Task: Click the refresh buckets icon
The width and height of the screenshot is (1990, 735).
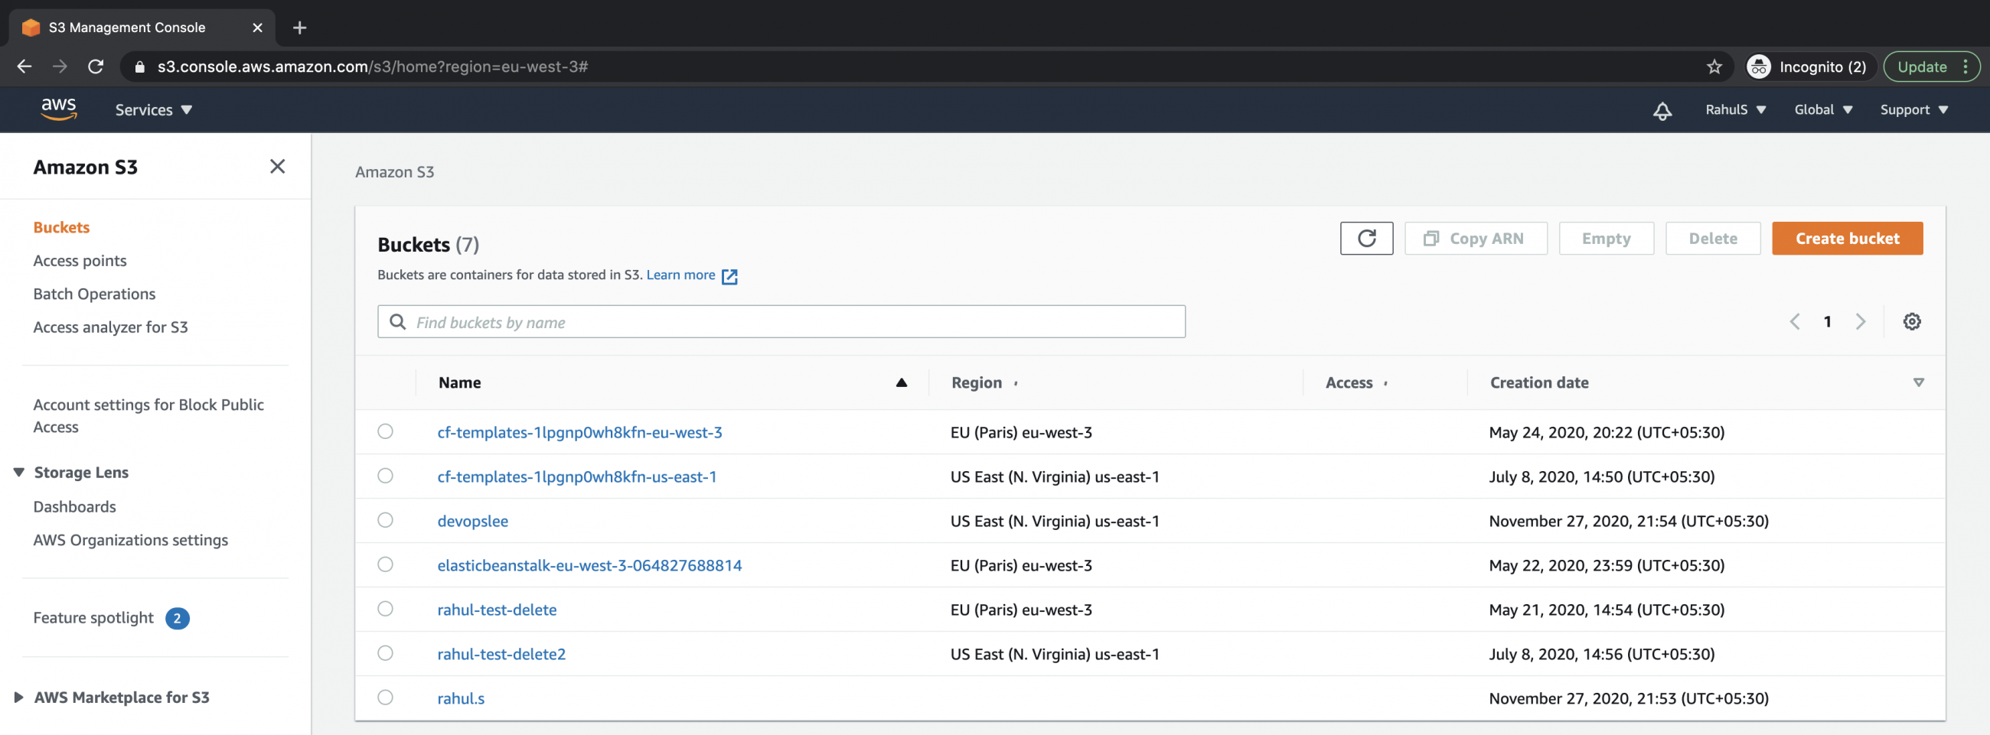Action: pos(1365,239)
